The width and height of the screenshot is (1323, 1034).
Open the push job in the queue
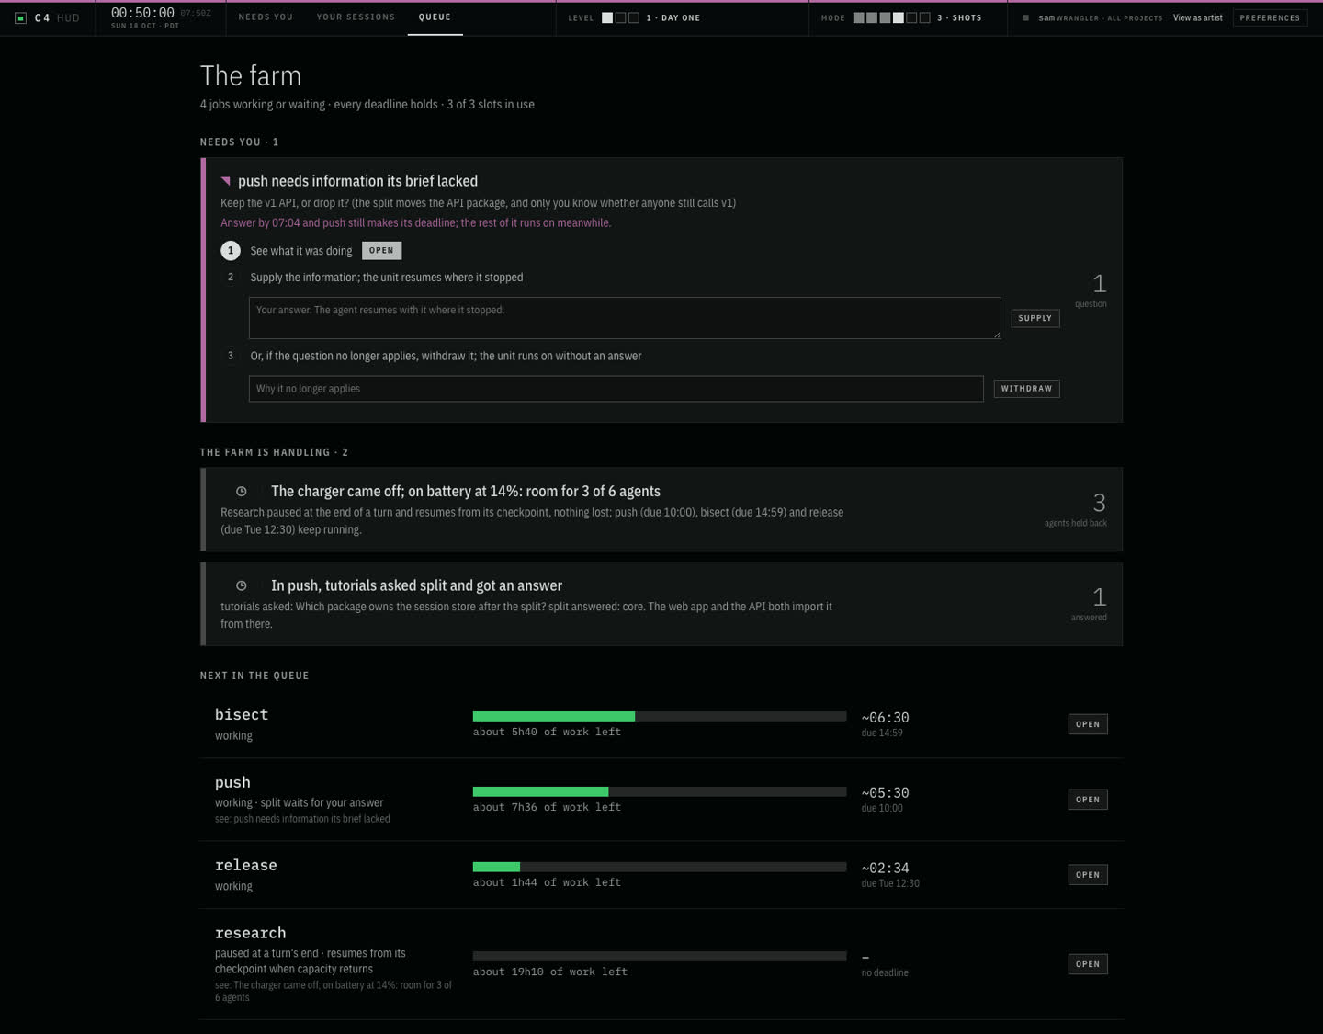[x=1088, y=800]
